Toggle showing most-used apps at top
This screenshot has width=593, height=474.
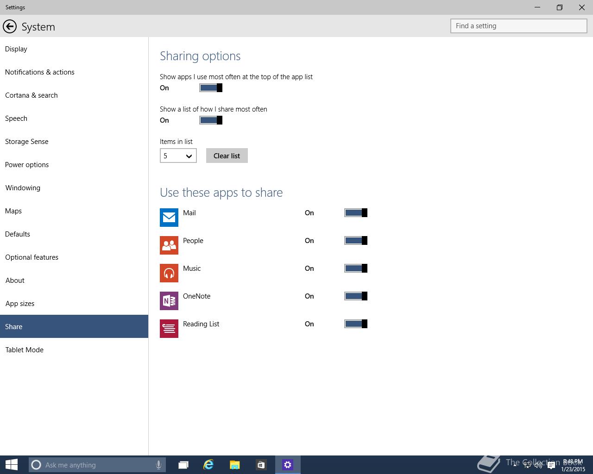(x=211, y=88)
